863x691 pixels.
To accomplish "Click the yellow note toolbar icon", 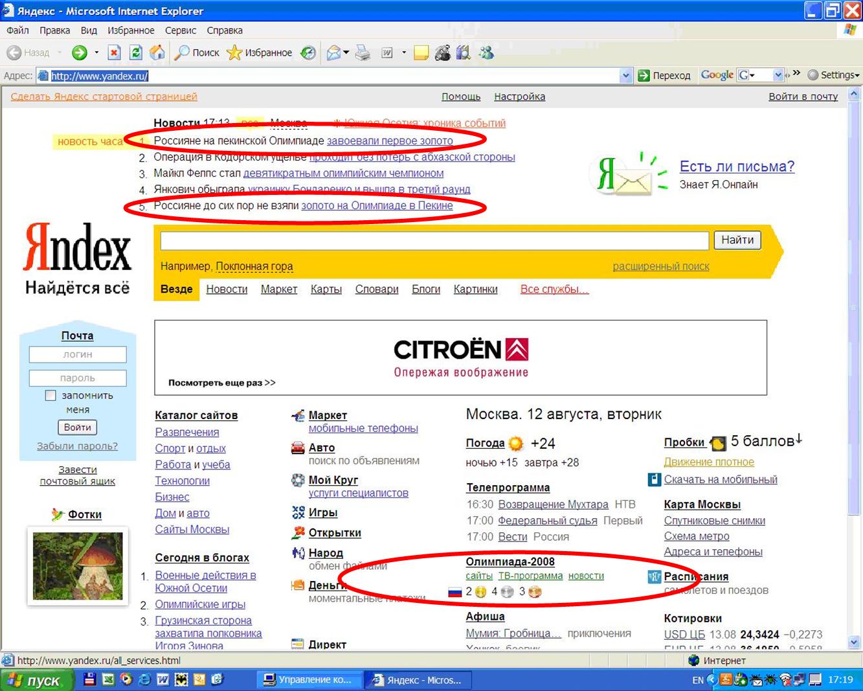I will [x=421, y=53].
